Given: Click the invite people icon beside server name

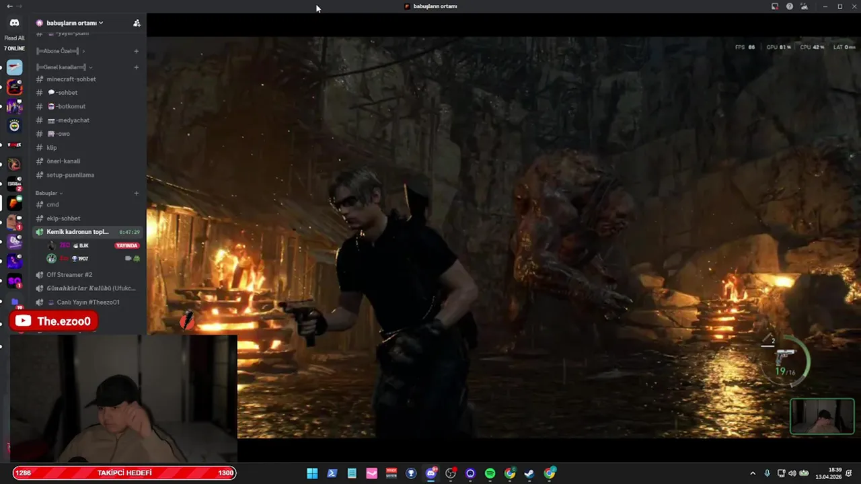Looking at the screenshot, I should pyautogui.click(x=137, y=23).
